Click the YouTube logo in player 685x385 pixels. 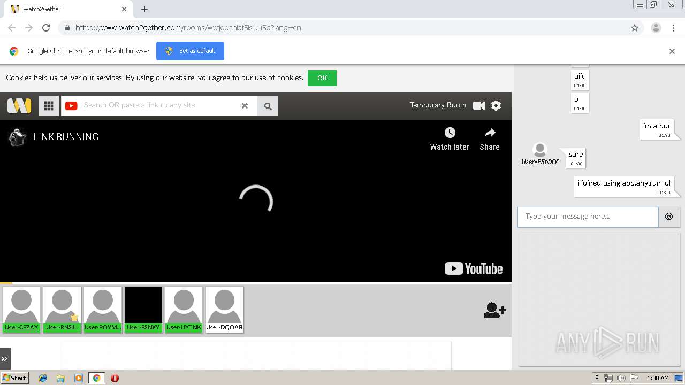coord(474,268)
